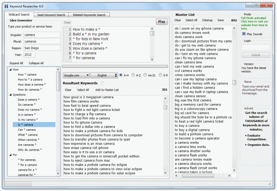Select result 'how expensive is an imax camera'
Screen dimensions: 277x191
tap(89, 143)
